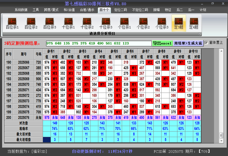Select the 百十个 tab
The width and height of the screenshot is (228, 156).
coord(104,10)
